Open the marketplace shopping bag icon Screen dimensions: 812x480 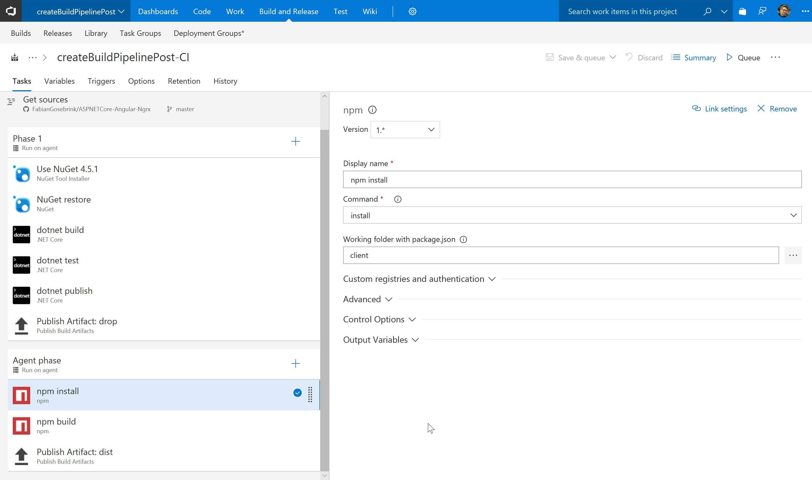pos(742,11)
